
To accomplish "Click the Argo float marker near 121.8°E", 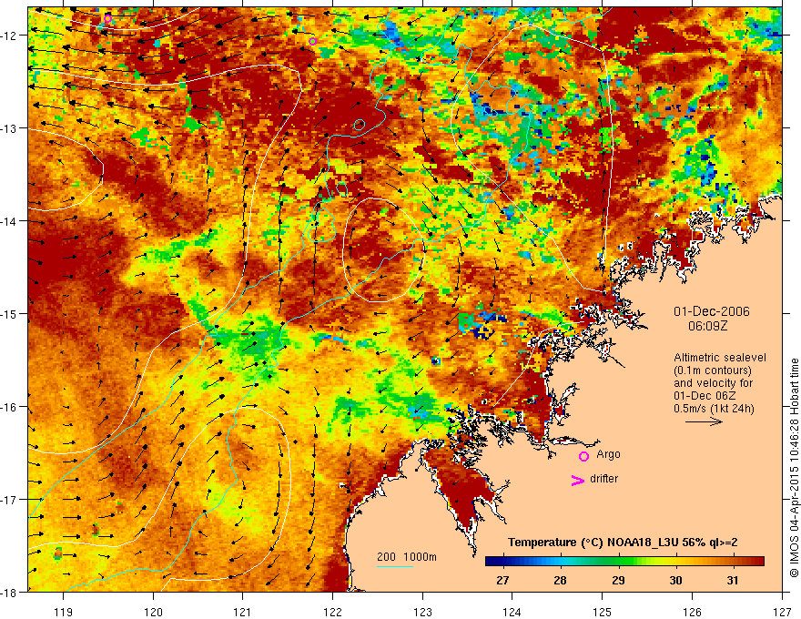I will pyautogui.click(x=312, y=41).
